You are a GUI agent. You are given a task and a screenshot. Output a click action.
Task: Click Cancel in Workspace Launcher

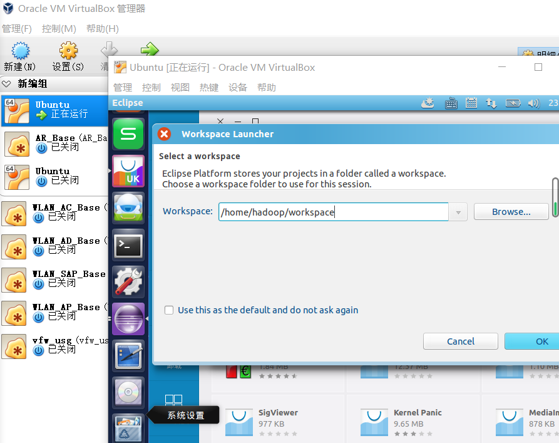pyautogui.click(x=460, y=341)
